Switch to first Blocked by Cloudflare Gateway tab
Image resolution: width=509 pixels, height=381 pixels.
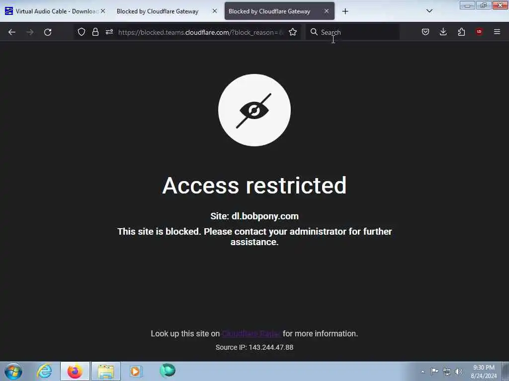167,11
